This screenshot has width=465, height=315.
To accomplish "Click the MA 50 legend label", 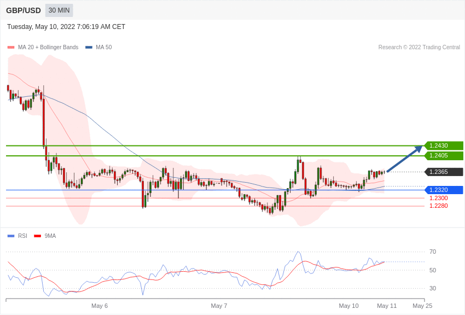I will coord(104,48).
